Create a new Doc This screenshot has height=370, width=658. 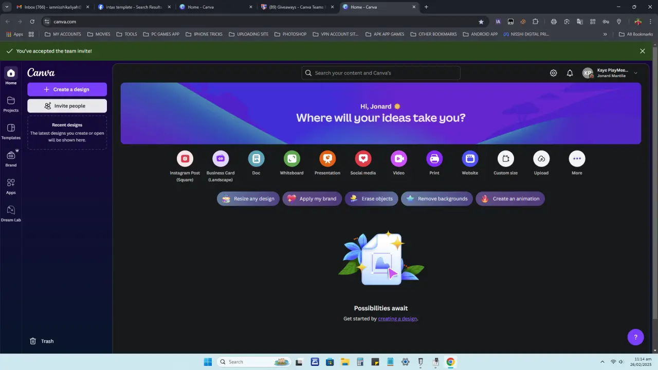coord(256,159)
